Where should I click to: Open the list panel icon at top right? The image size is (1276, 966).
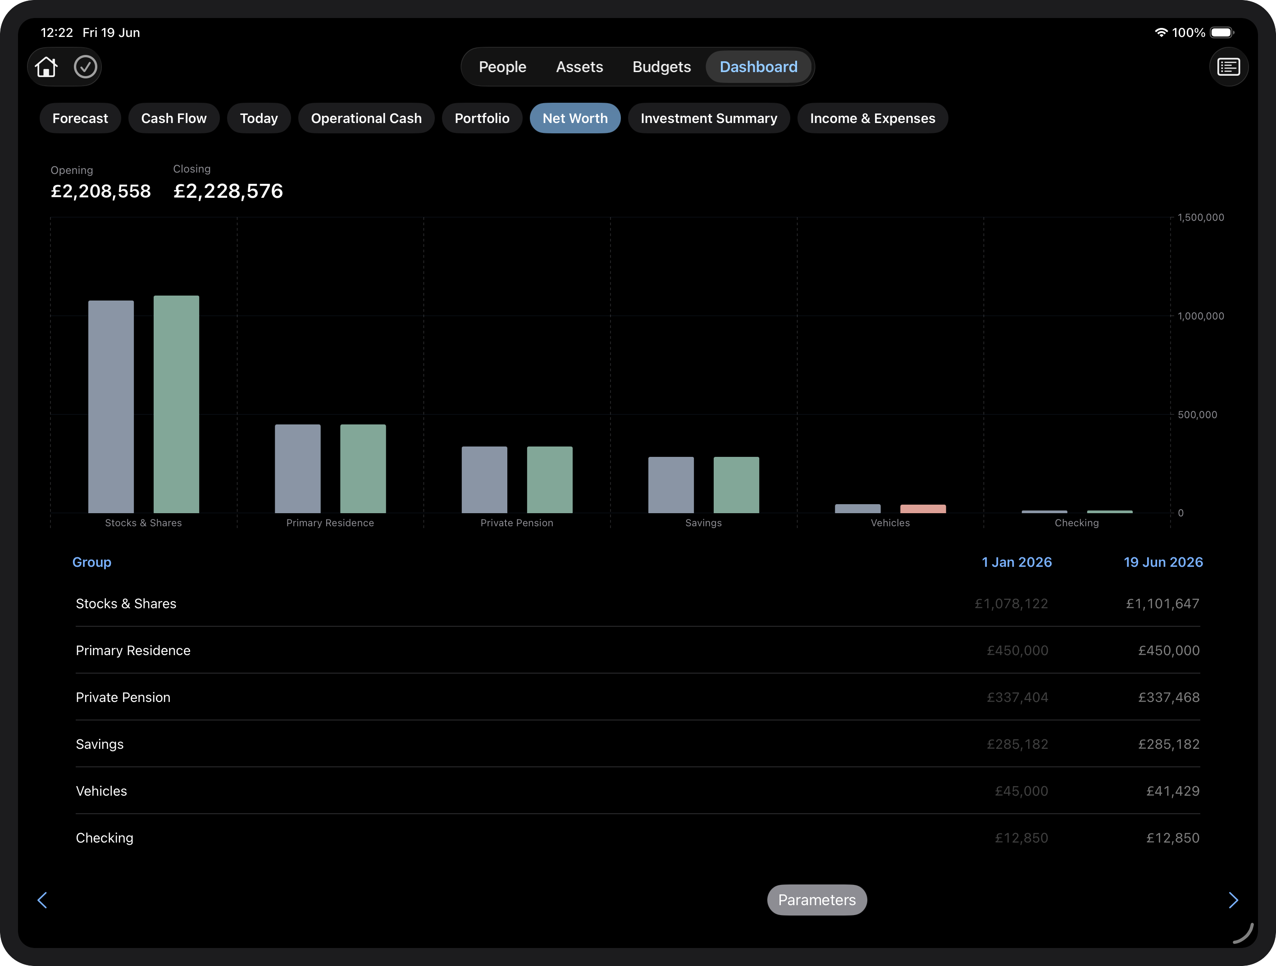click(1228, 67)
